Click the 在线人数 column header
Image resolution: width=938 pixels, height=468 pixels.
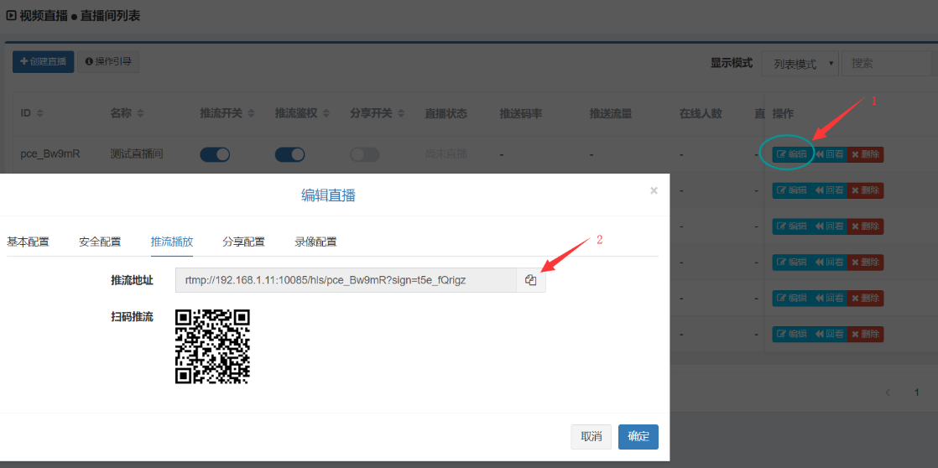point(701,113)
